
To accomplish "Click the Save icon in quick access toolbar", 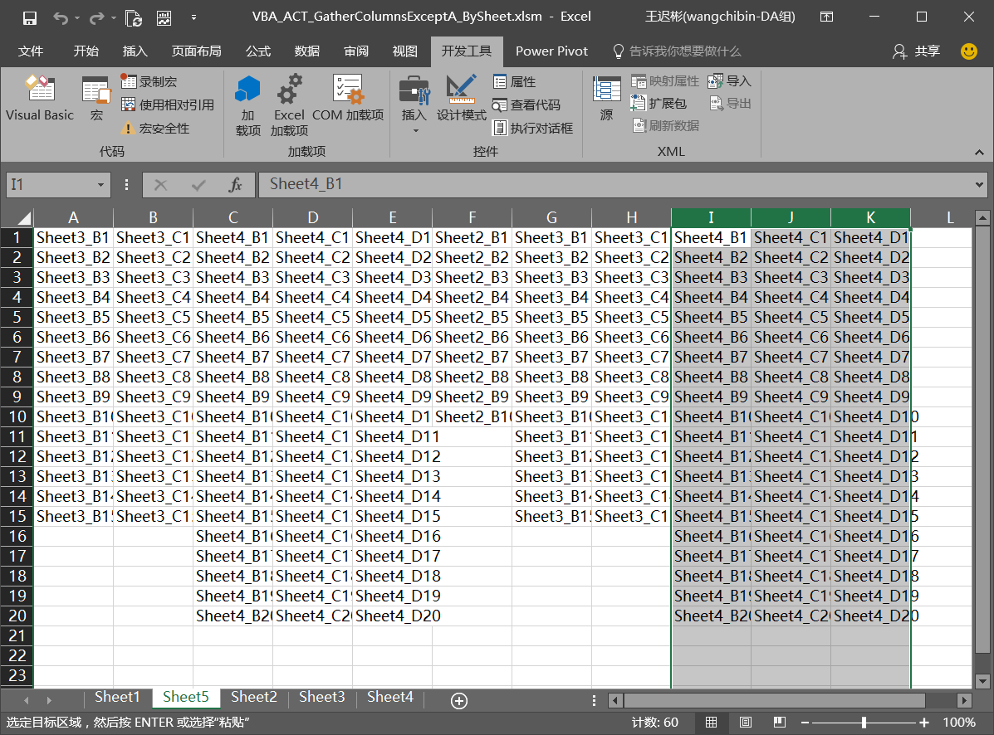I will [x=30, y=18].
